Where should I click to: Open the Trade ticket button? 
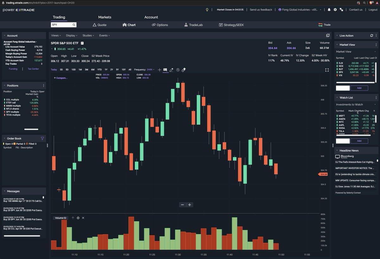click(x=324, y=25)
